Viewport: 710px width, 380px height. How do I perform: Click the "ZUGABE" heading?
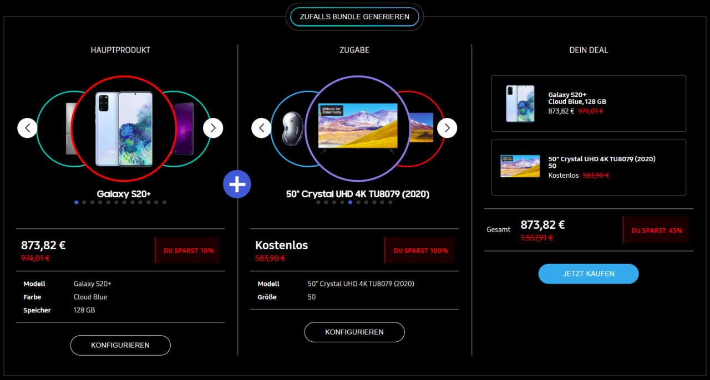pyautogui.click(x=354, y=50)
